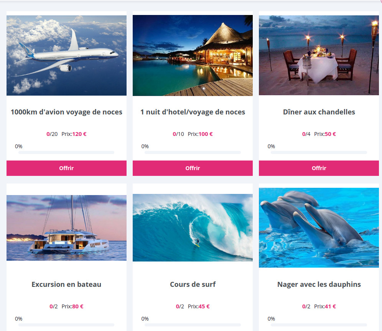Open the 1000km d'avion voyage de noces title
Image resolution: width=382 pixels, height=331 pixels.
coord(66,112)
